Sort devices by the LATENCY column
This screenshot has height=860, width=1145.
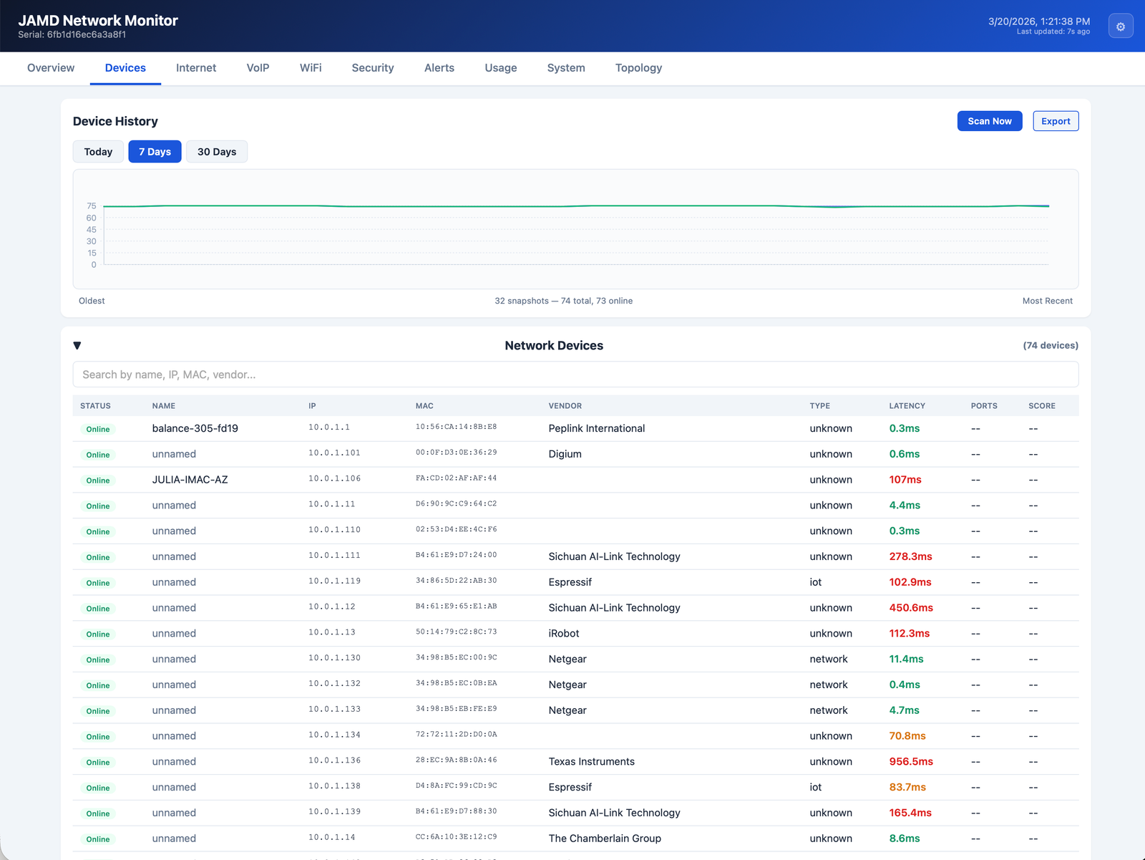pyautogui.click(x=906, y=405)
